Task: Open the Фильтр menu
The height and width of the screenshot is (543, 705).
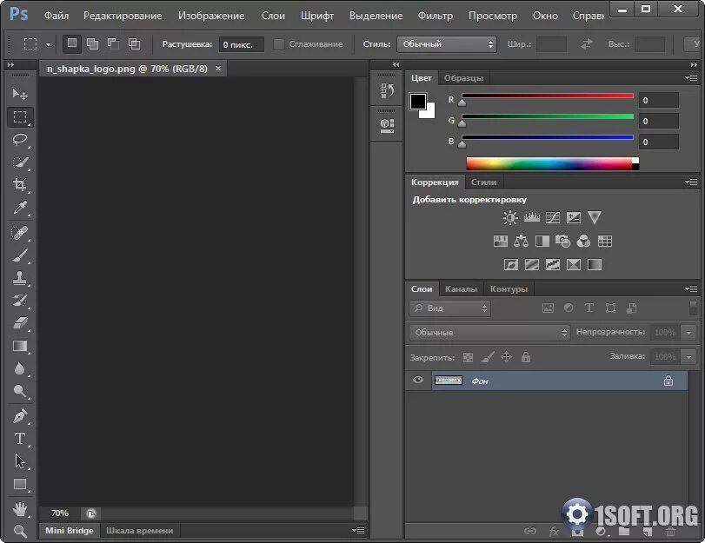Action: point(436,16)
